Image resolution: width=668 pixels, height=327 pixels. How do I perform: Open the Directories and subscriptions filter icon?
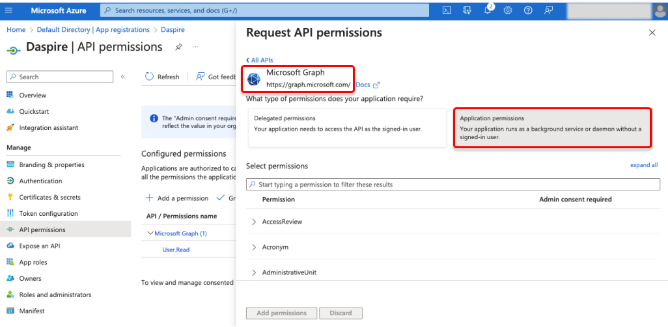click(x=467, y=10)
